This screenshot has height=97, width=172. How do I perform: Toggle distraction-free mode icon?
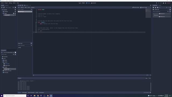pyautogui.click(x=150, y=5)
